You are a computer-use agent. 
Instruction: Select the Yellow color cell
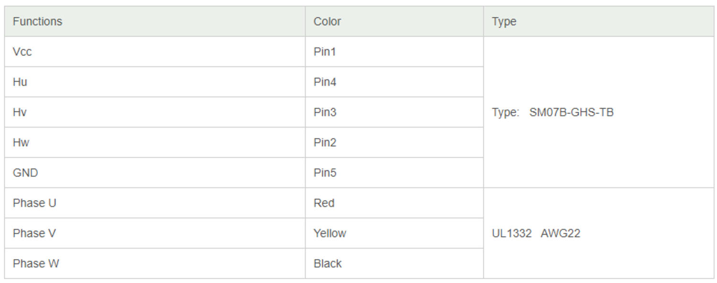(329, 233)
